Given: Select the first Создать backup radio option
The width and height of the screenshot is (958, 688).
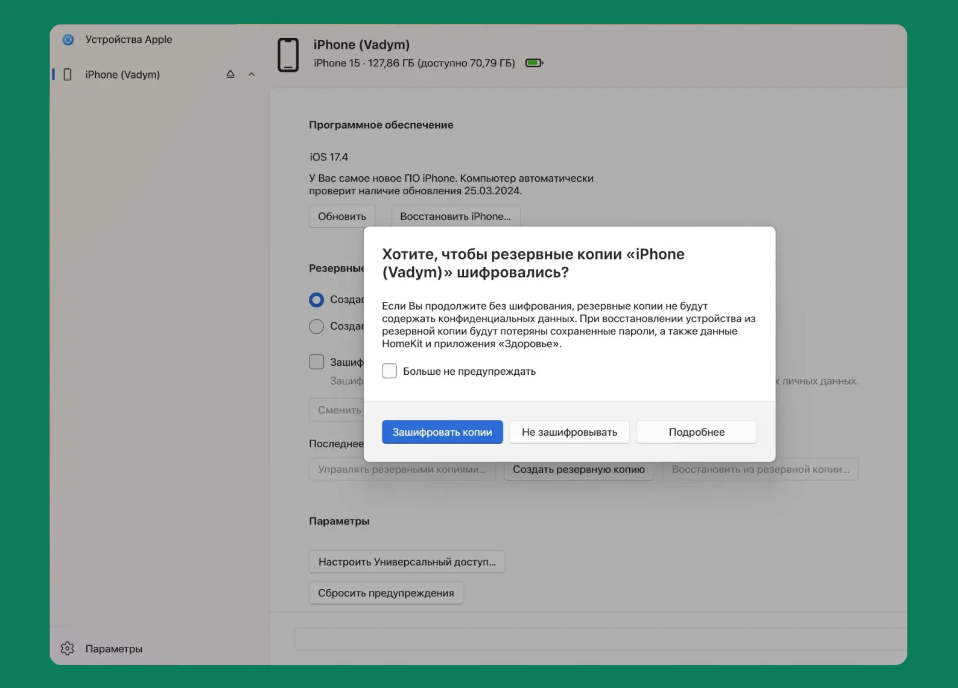Looking at the screenshot, I should coord(317,299).
